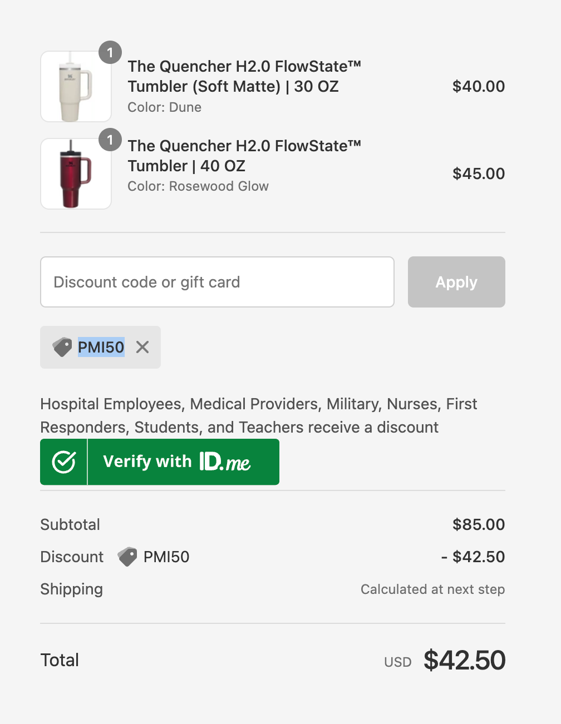Remove the PMI50 discount code

142,348
